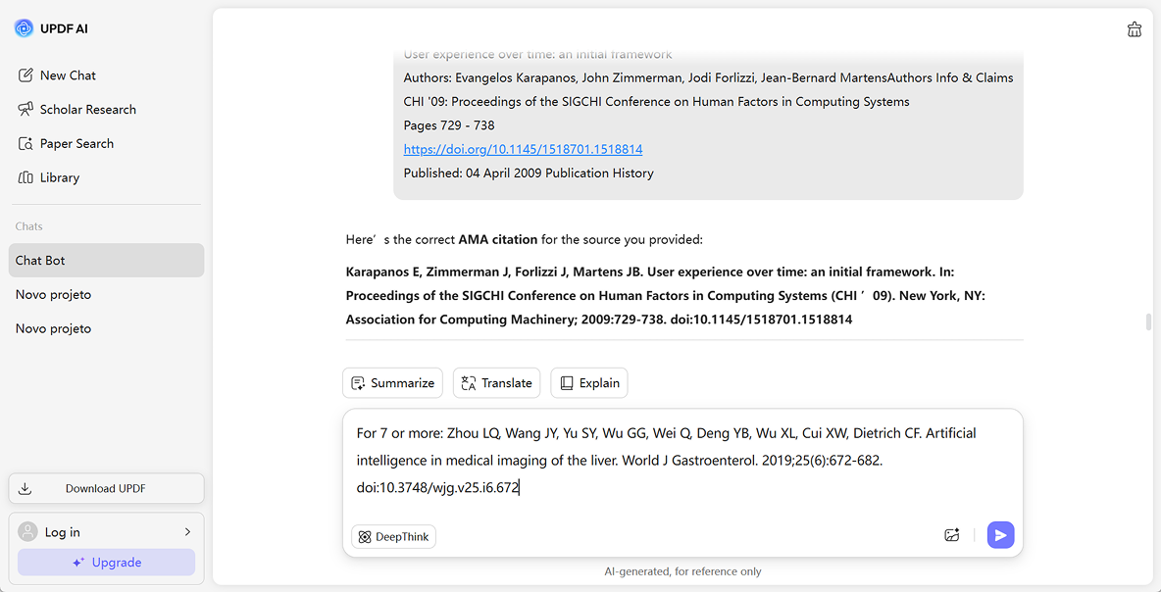
Task: Expand the Log in chevron
Action: [x=187, y=532]
